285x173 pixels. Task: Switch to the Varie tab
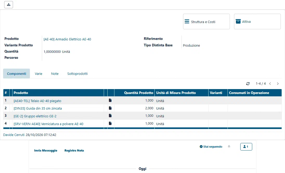(x=38, y=74)
